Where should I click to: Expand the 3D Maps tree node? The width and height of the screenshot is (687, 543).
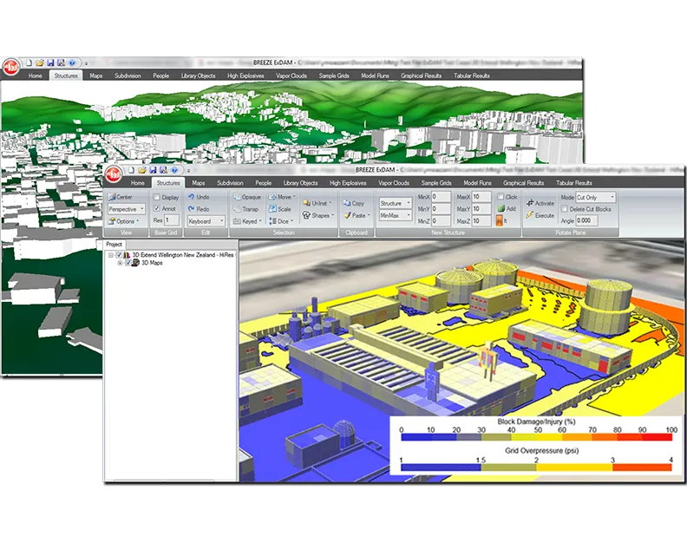(120, 263)
